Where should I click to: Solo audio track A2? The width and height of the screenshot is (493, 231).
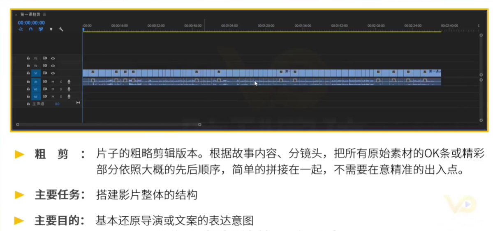click(61, 89)
